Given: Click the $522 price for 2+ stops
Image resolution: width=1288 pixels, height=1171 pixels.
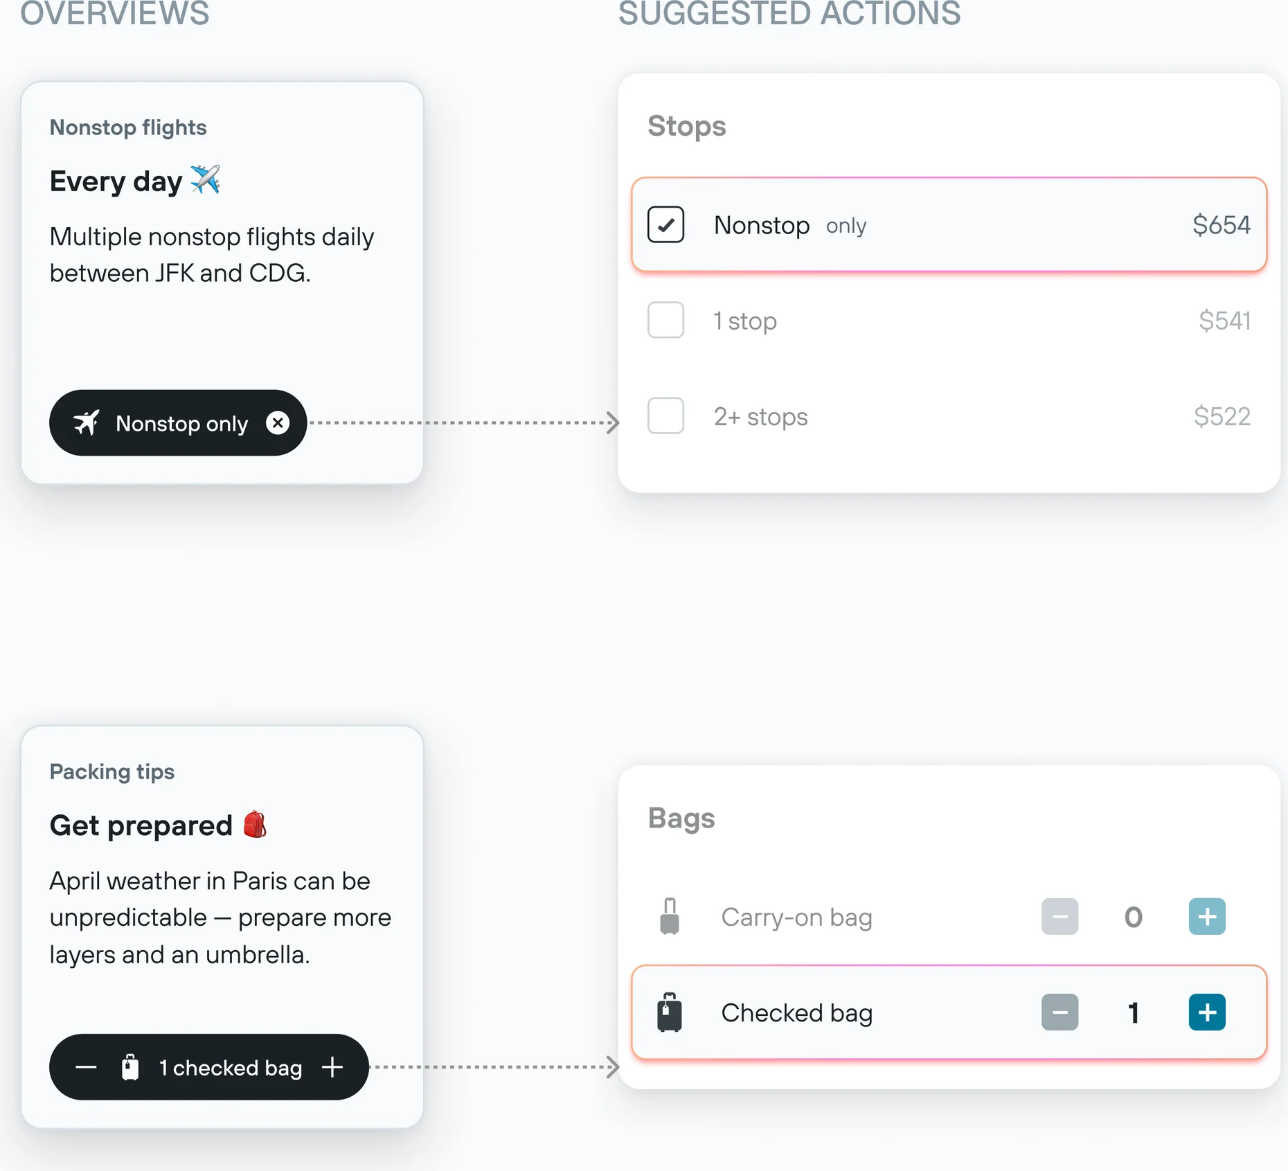Looking at the screenshot, I should point(1222,415).
